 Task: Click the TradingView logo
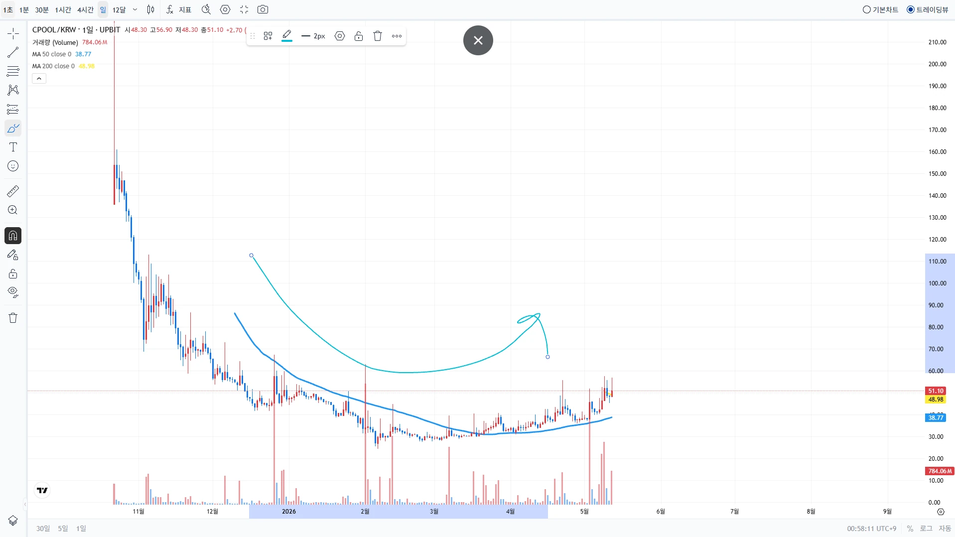point(42,490)
